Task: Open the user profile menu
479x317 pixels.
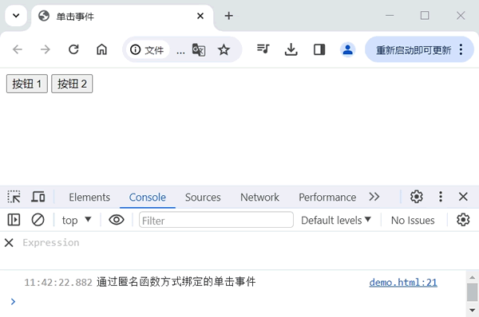Action: coord(347,49)
